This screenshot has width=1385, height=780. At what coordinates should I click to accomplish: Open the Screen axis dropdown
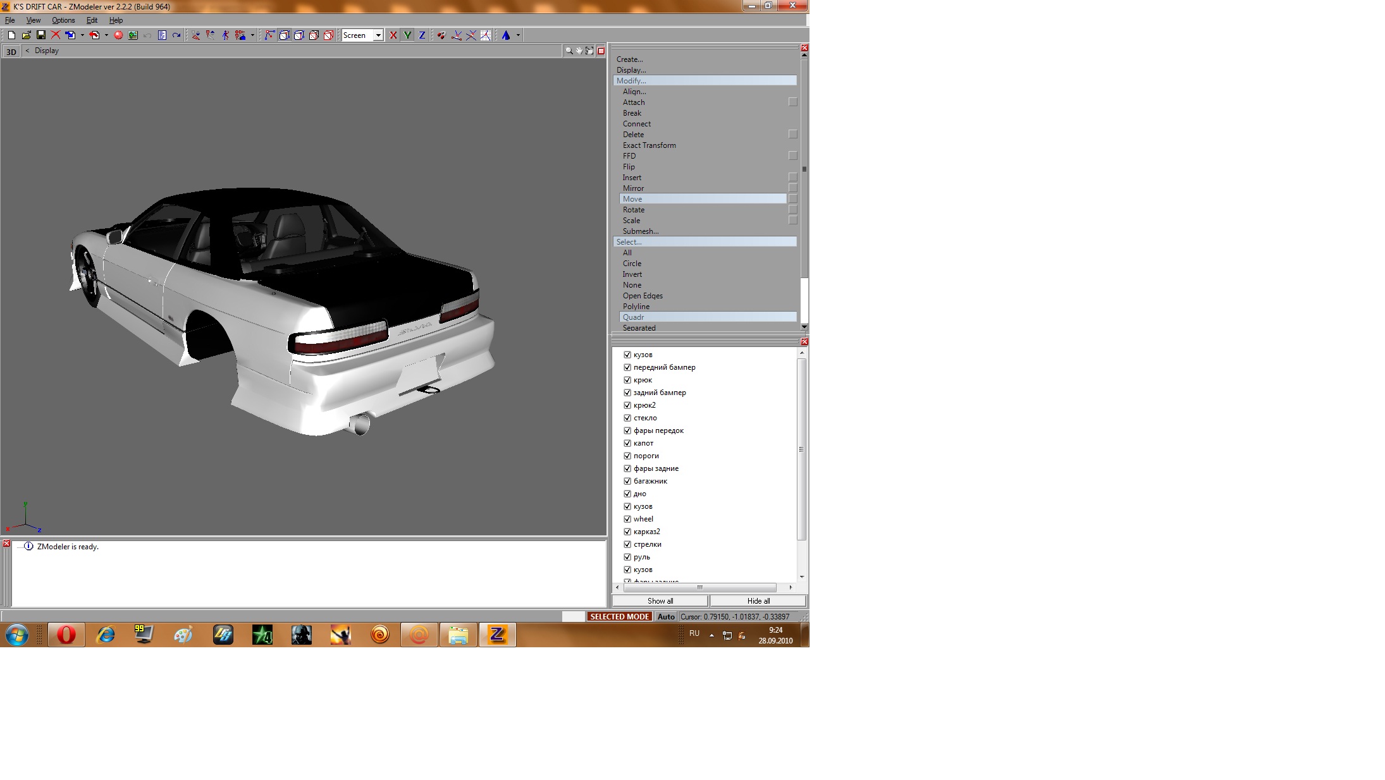click(x=378, y=35)
